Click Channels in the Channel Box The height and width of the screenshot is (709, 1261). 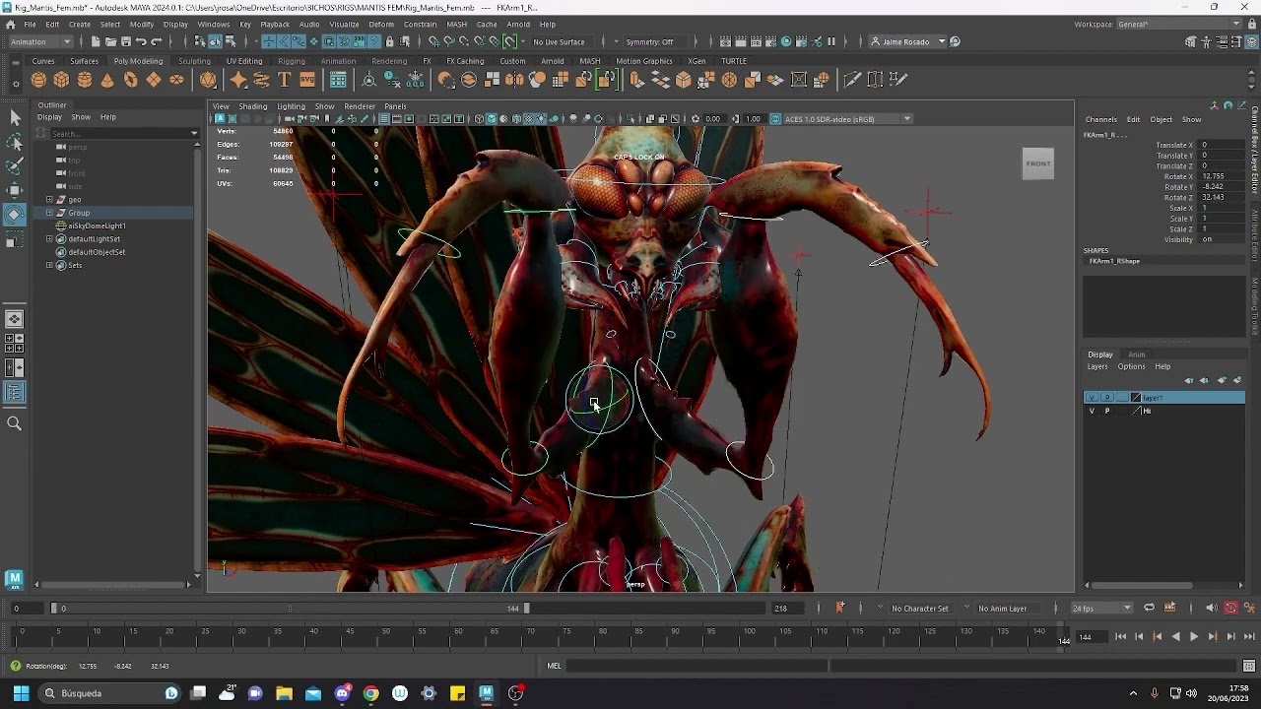[1100, 119]
